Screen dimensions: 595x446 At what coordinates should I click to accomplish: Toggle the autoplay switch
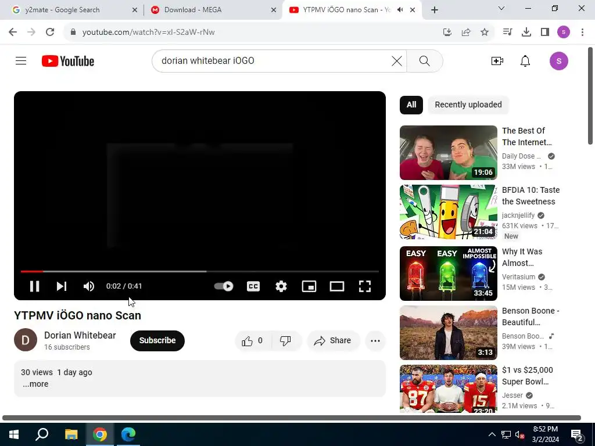(x=224, y=286)
